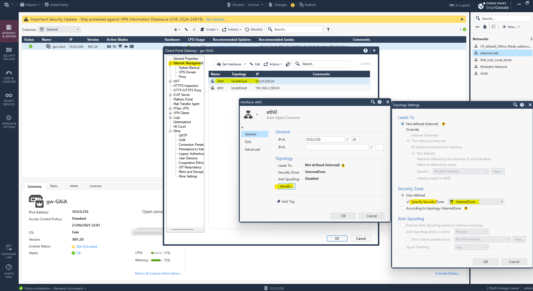Screen dimensions: 533x291
Task: Click OK in Topology Settings dialog
Action: coord(485,262)
